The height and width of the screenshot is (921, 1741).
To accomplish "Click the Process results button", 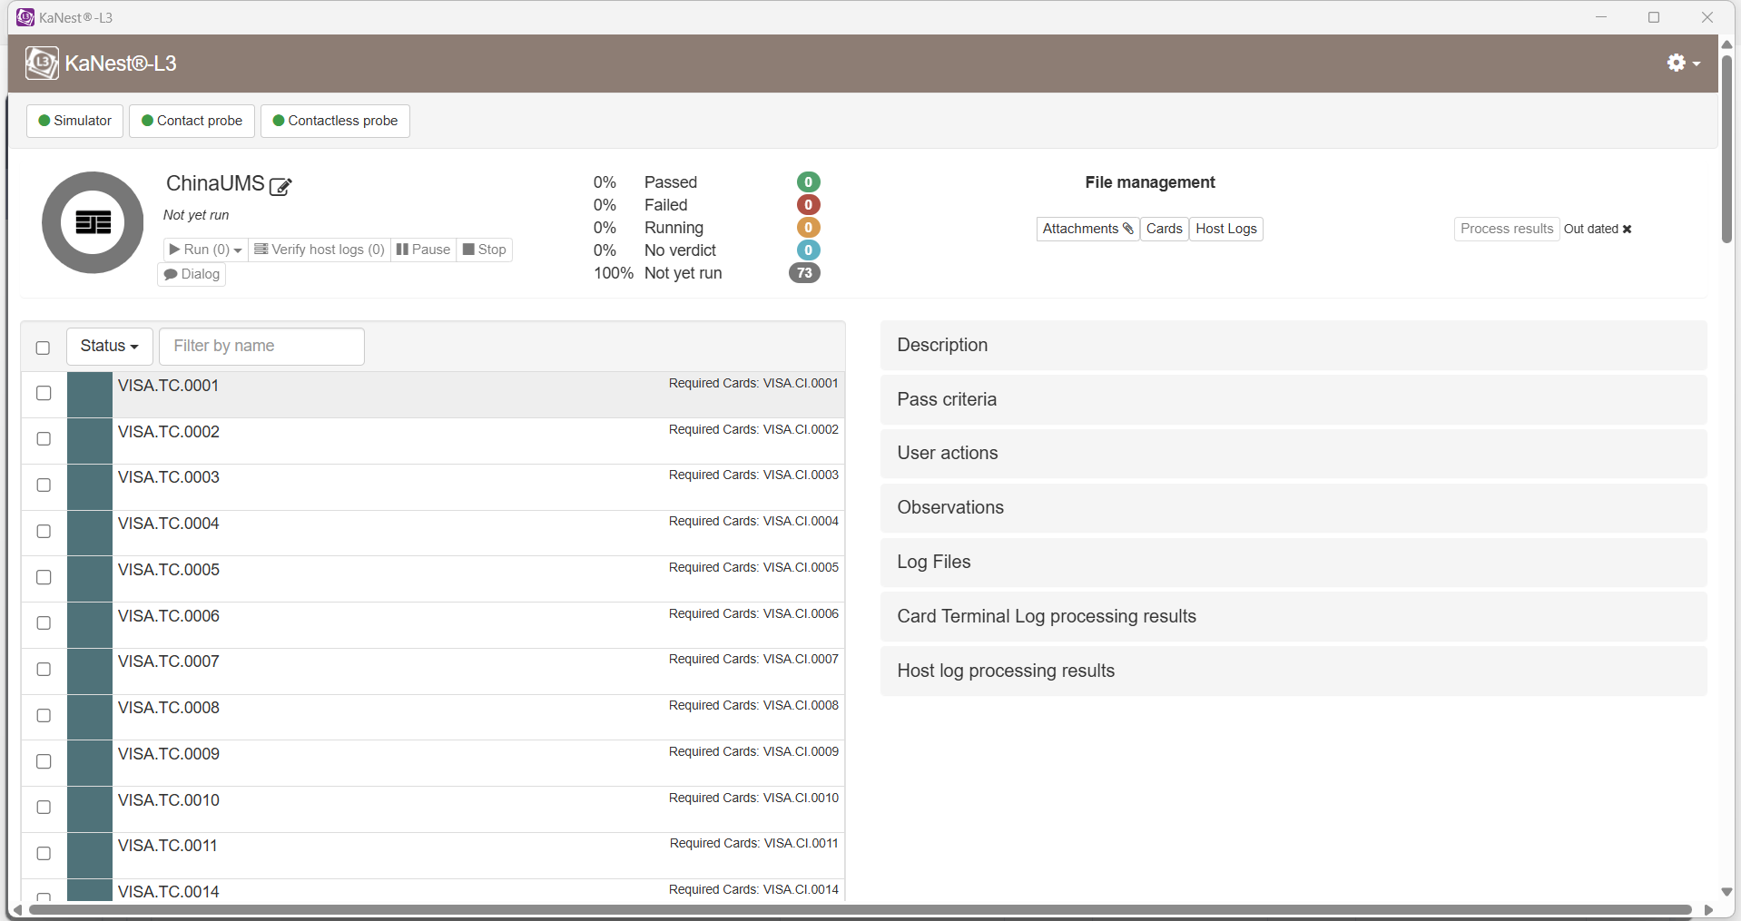I will pyautogui.click(x=1507, y=229).
